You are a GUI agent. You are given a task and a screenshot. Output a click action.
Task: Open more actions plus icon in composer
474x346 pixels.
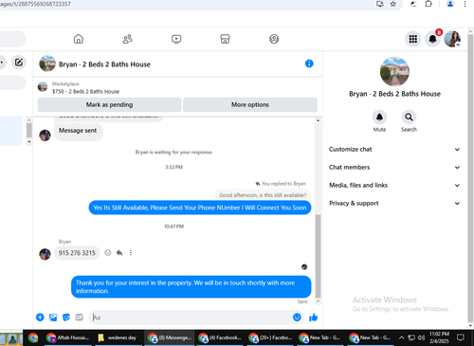40,317
